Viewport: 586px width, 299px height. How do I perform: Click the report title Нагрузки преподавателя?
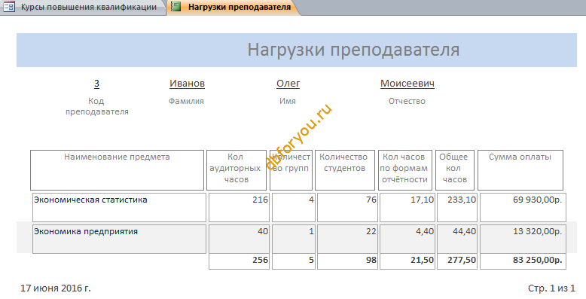coord(353,50)
